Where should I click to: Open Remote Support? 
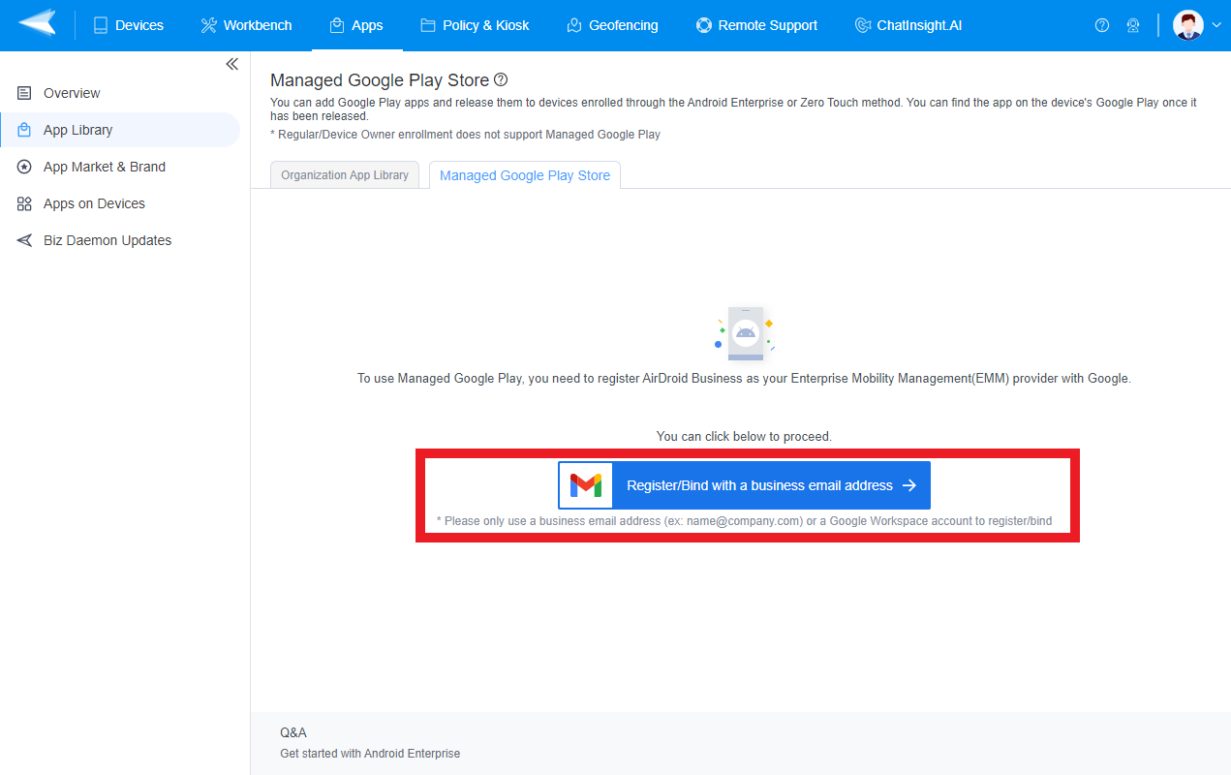click(x=756, y=25)
